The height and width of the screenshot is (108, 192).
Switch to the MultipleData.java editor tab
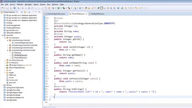point(97,14)
